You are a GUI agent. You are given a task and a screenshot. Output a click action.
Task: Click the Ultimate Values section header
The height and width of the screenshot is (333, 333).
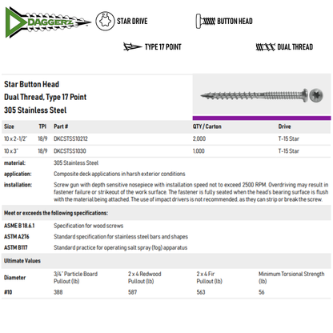point(22,261)
